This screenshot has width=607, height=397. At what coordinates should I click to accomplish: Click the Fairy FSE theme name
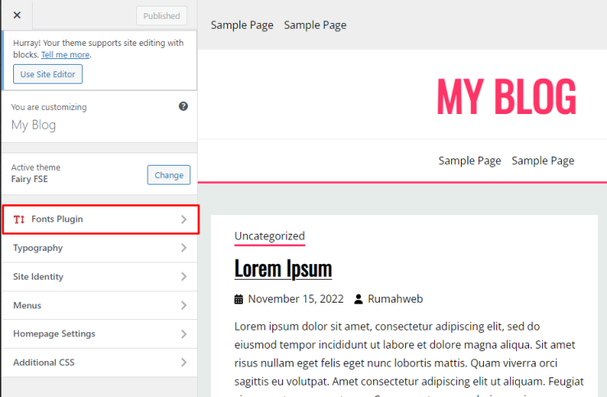pyautogui.click(x=30, y=179)
